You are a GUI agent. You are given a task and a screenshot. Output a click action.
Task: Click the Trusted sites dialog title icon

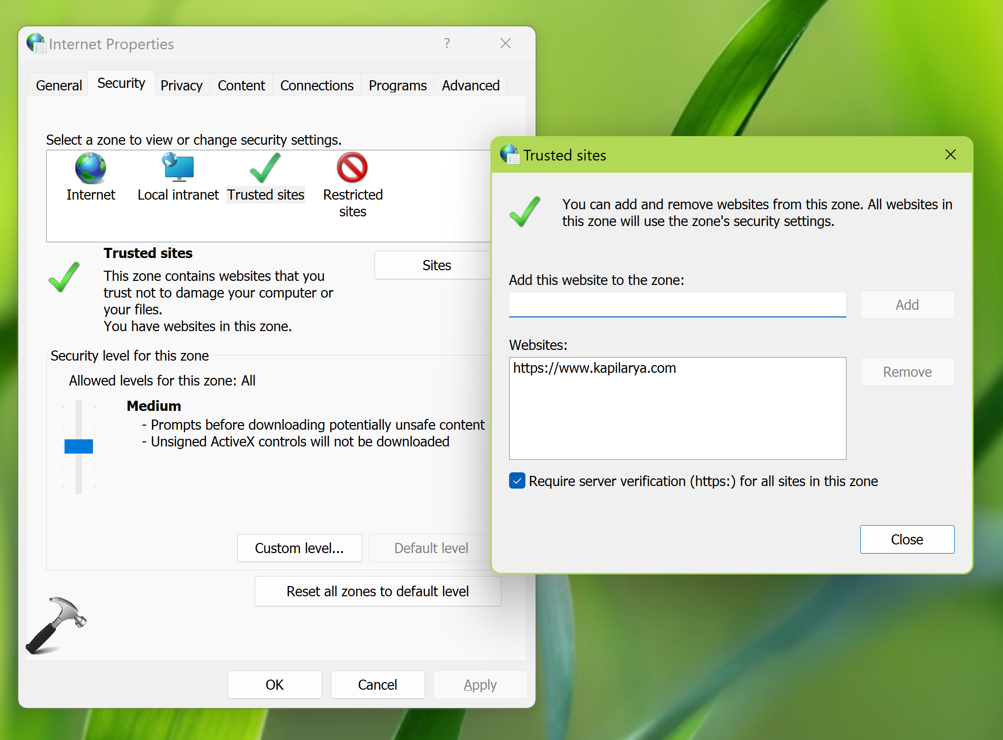pyautogui.click(x=510, y=154)
